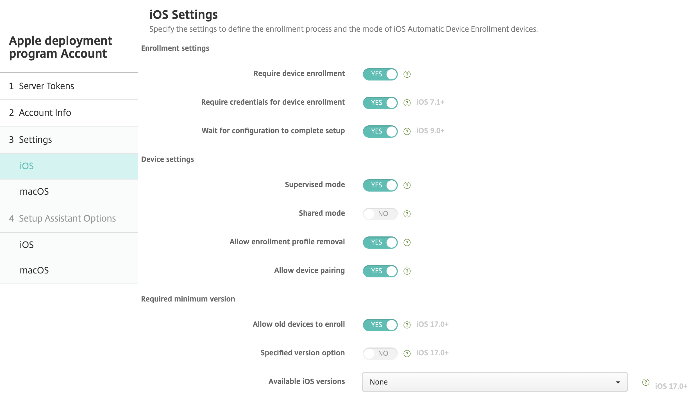Open the Available iOS versions dropdown
This screenshot has height=405, width=695.
[494, 382]
